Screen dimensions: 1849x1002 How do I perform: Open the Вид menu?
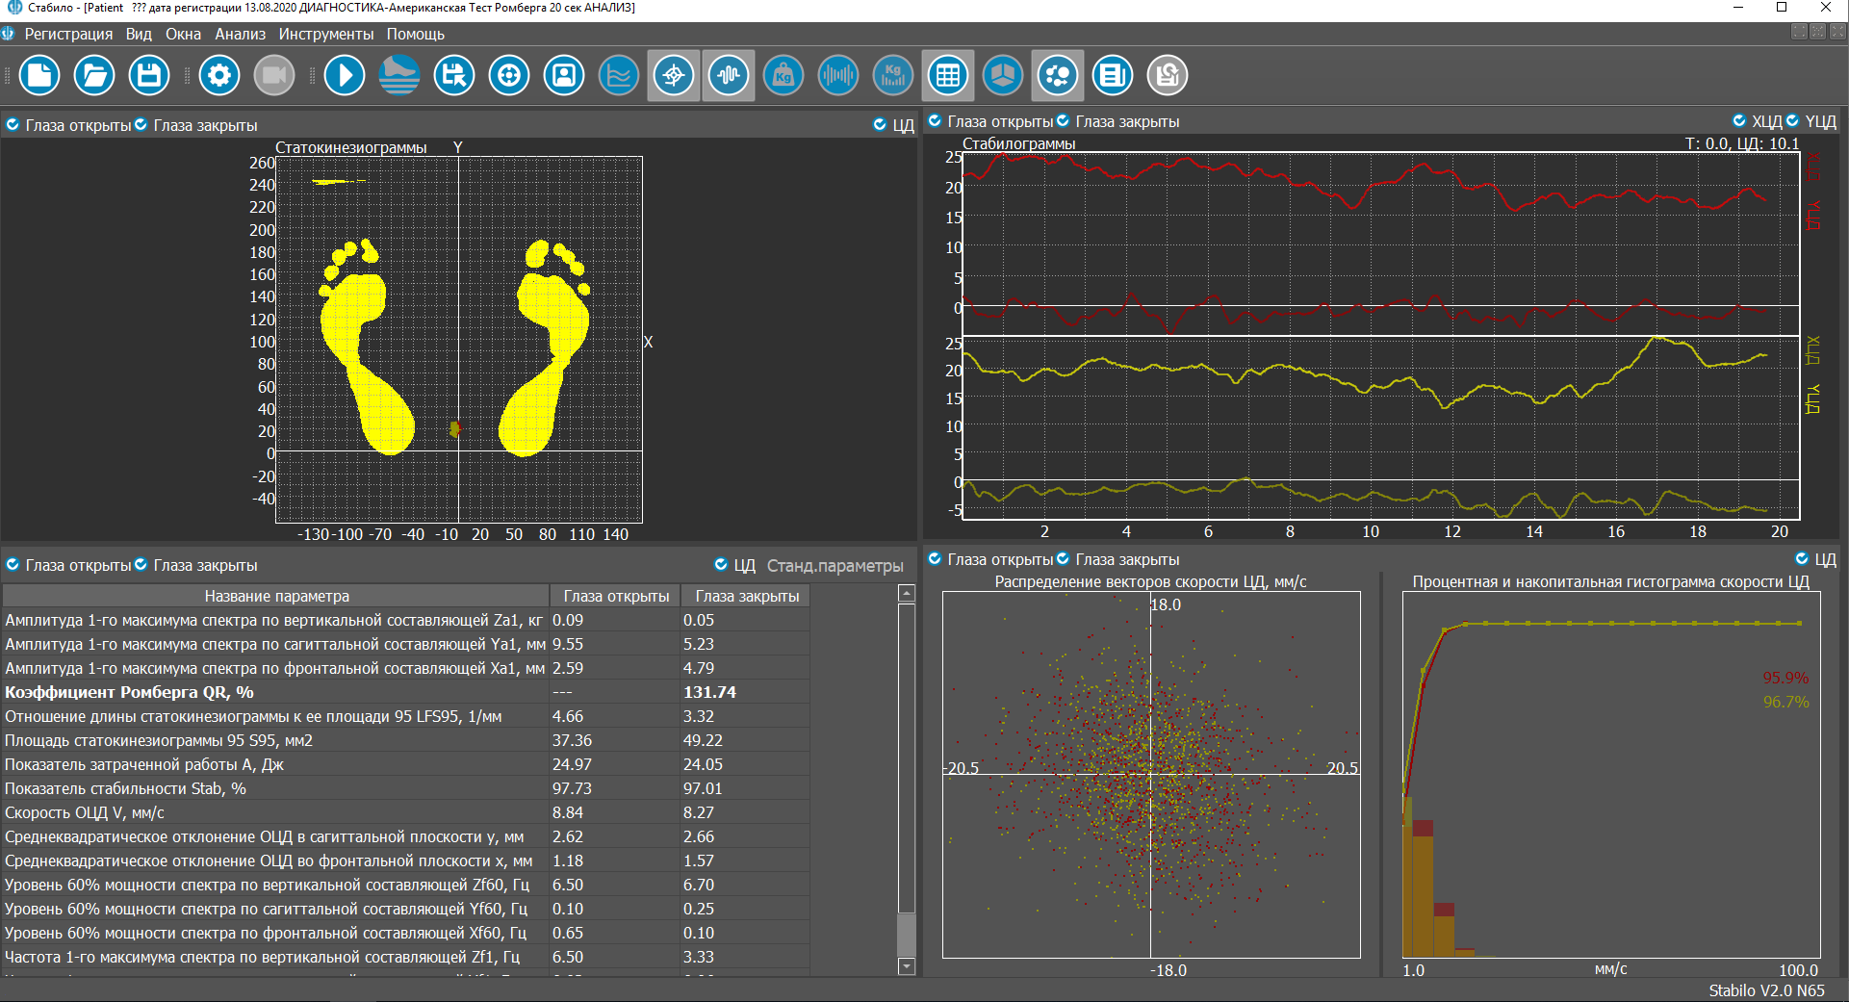point(139,34)
